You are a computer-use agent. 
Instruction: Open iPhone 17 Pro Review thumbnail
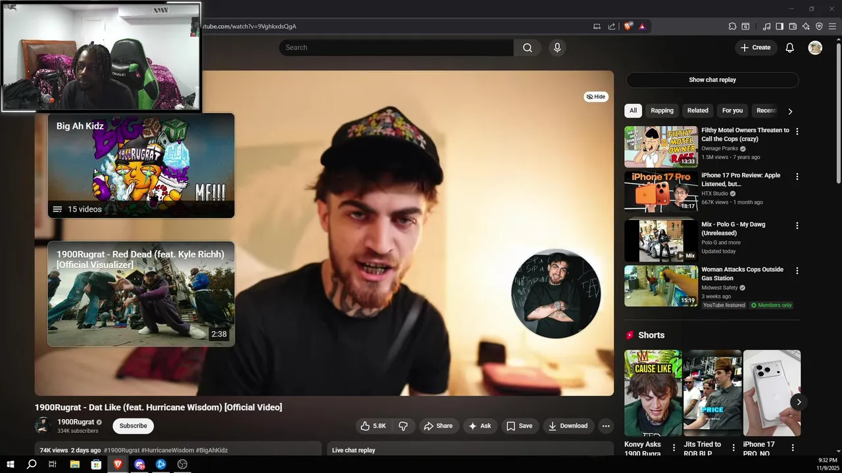[661, 192]
